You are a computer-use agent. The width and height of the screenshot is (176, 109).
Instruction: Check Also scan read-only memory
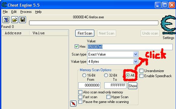click(80, 92)
